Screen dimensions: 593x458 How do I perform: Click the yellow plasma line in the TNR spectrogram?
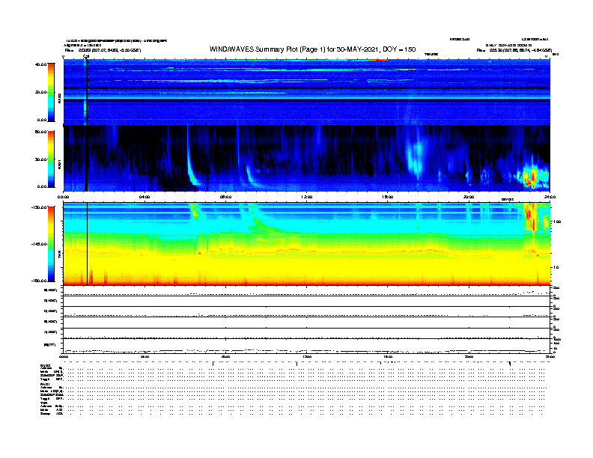point(306,251)
